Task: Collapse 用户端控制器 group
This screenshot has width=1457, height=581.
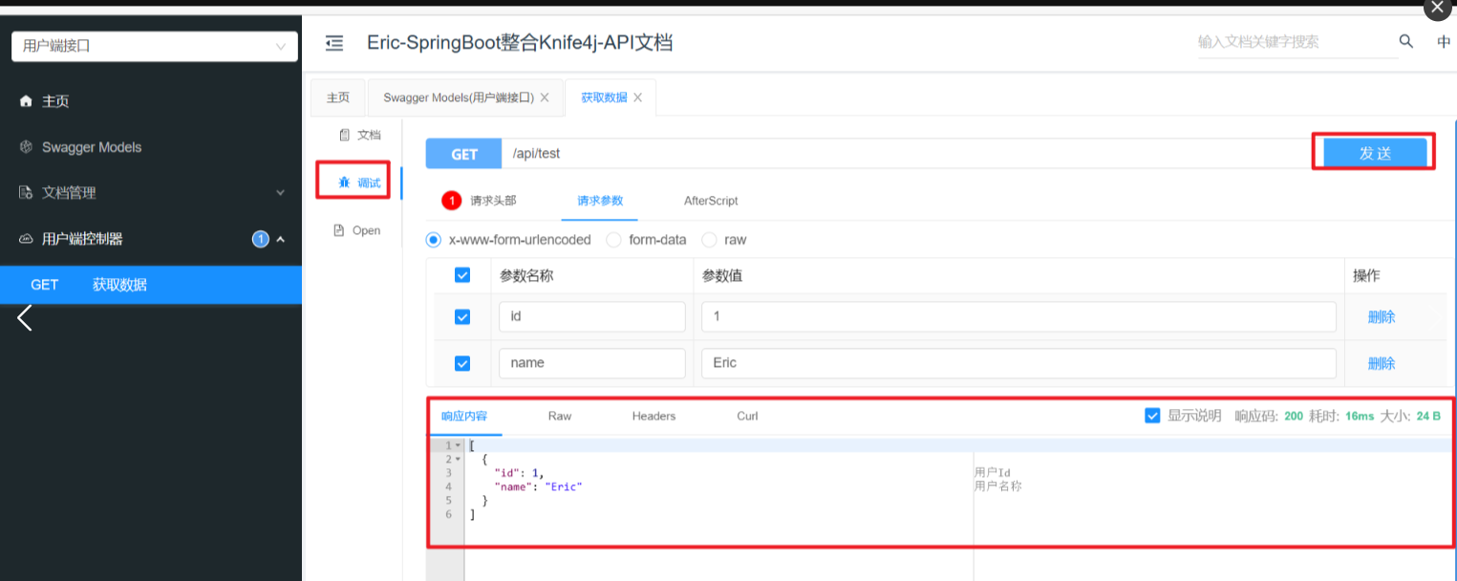Action: click(x=151, y=239)
